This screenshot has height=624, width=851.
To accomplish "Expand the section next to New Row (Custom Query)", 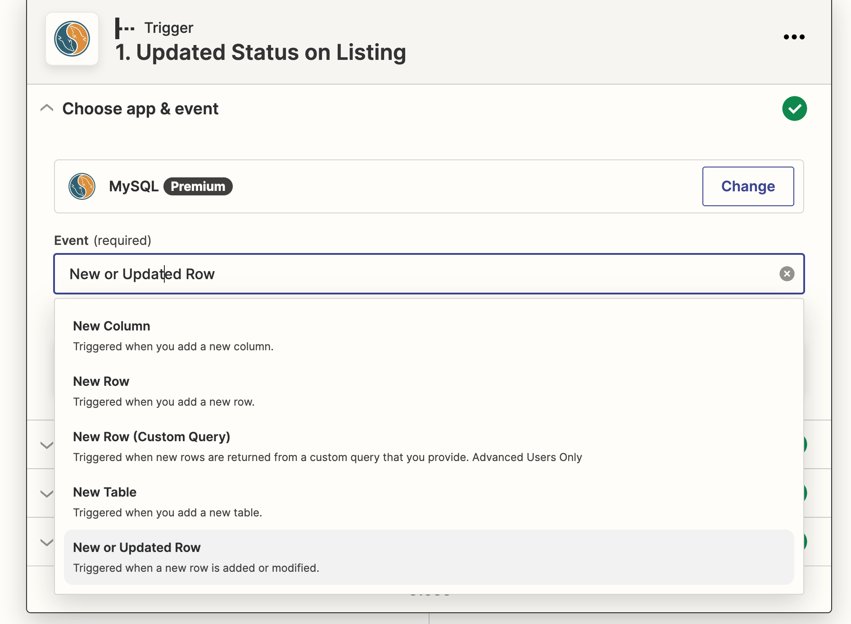I will coord(47,445).
